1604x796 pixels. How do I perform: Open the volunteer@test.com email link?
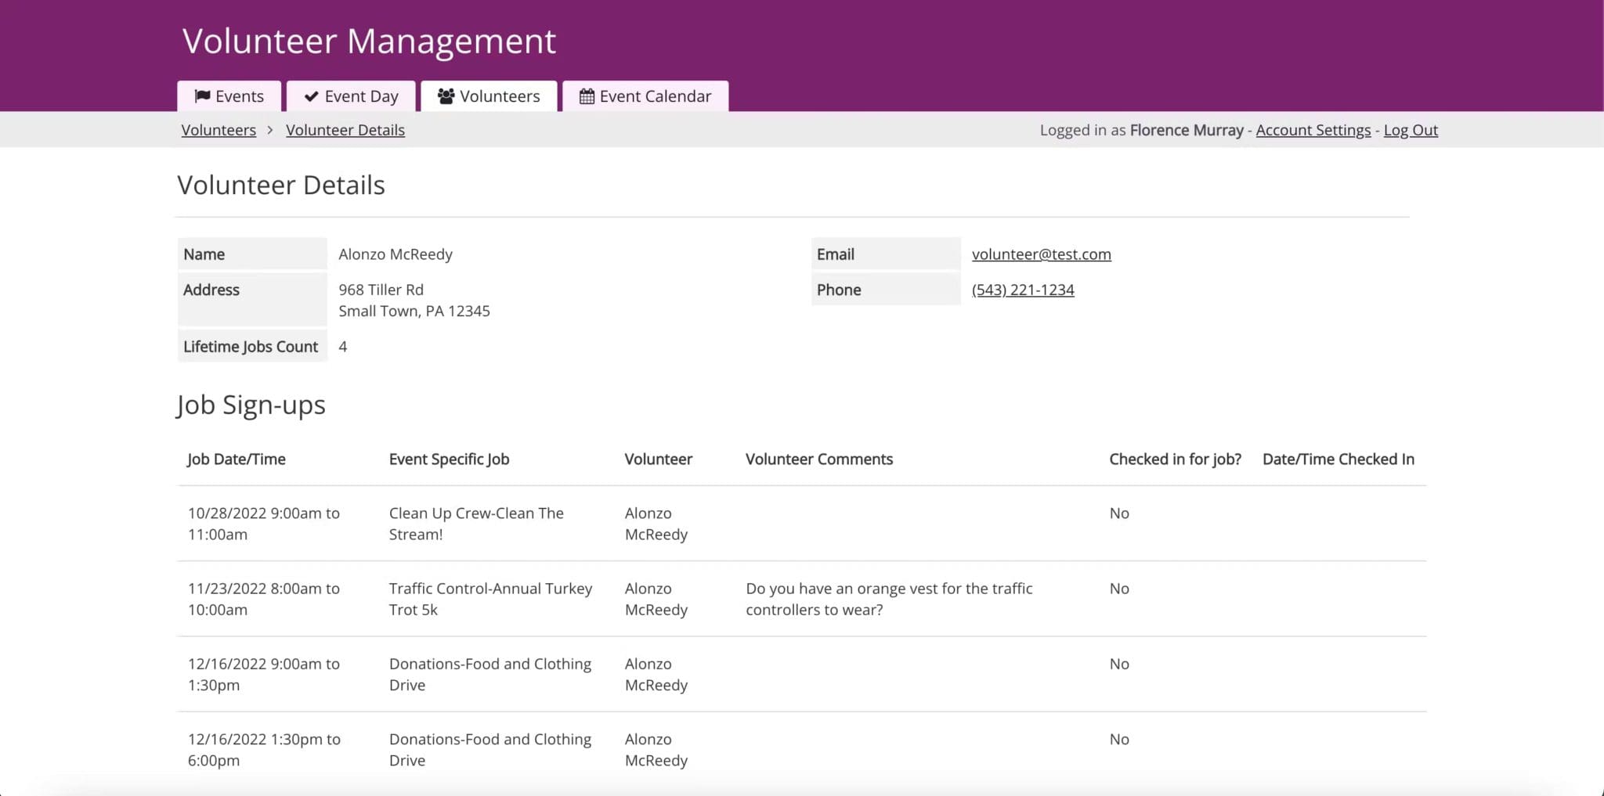[1042, 254]
